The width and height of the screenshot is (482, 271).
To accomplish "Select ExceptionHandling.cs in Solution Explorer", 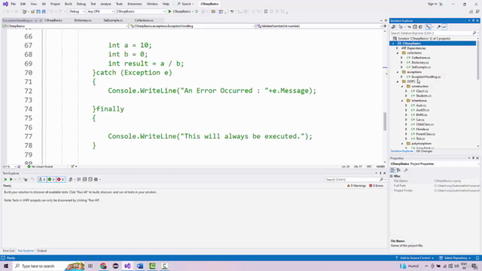I will 426,77.
